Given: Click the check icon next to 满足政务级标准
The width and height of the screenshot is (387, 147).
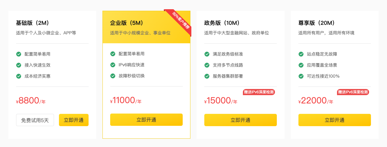Looking at the screenshot, I should coord(207,54).
